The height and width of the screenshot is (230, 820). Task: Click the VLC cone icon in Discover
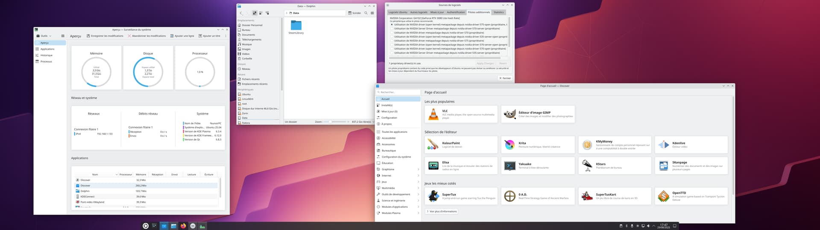click(433, 114)
